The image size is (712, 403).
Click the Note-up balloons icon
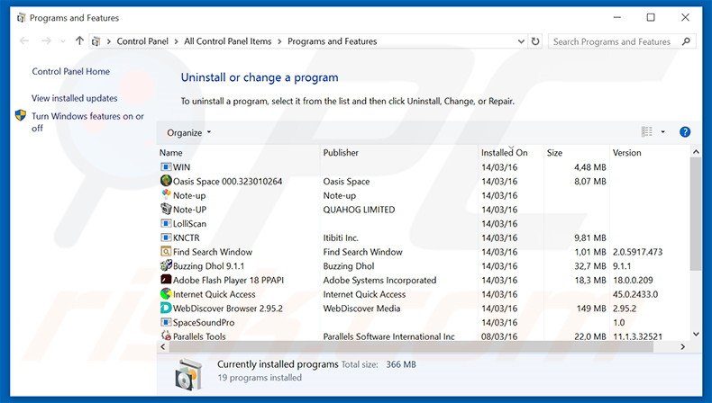166,195
